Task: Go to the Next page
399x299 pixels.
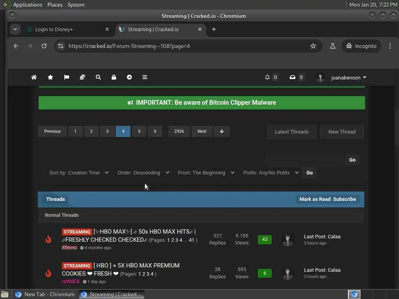Action: point(202,132)
